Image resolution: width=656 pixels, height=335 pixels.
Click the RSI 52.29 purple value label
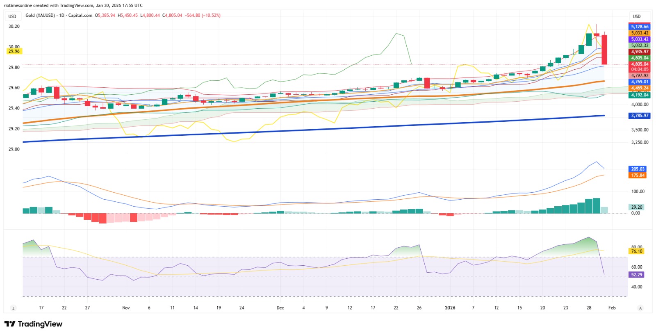[637, 275]
